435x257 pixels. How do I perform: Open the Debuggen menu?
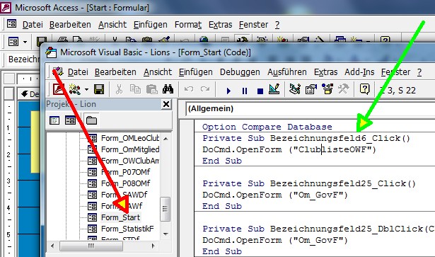(240, 72)
